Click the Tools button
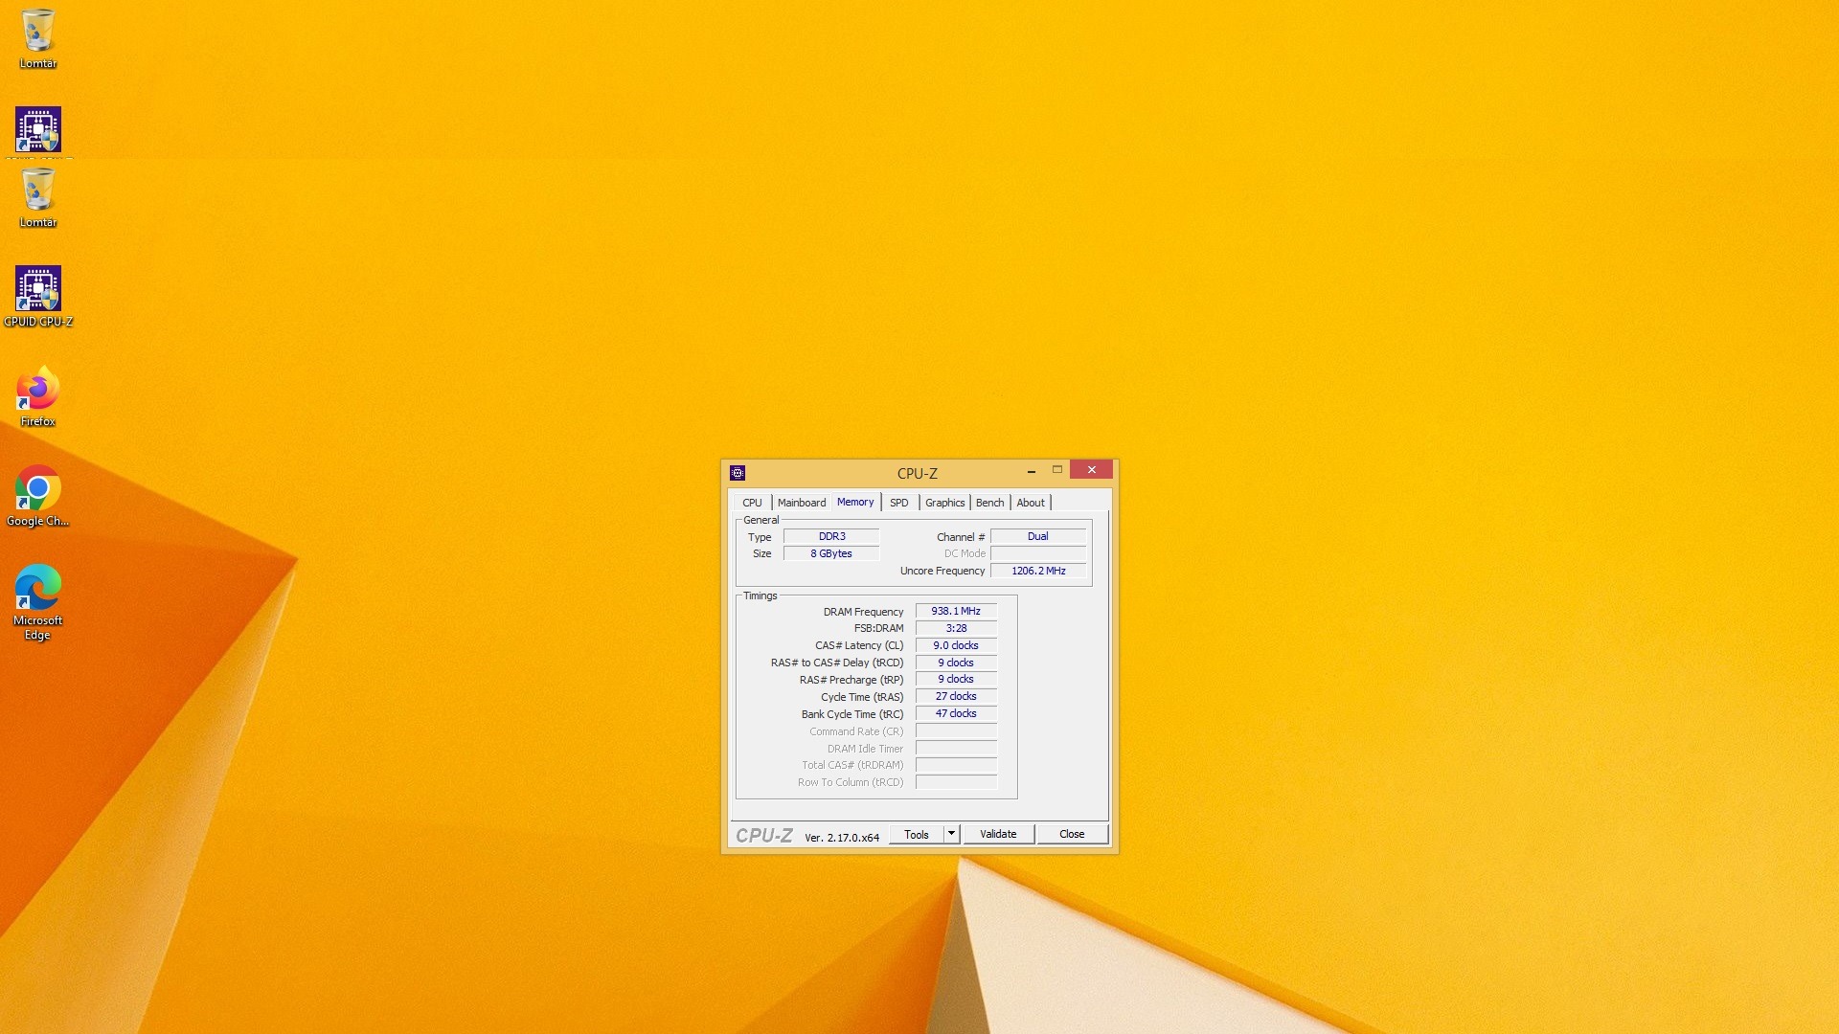Screen dimensions: 1839x1034 pos(916,835)
